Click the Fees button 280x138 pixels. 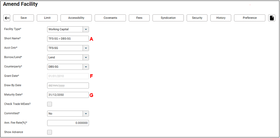click(x=139, y=18)
